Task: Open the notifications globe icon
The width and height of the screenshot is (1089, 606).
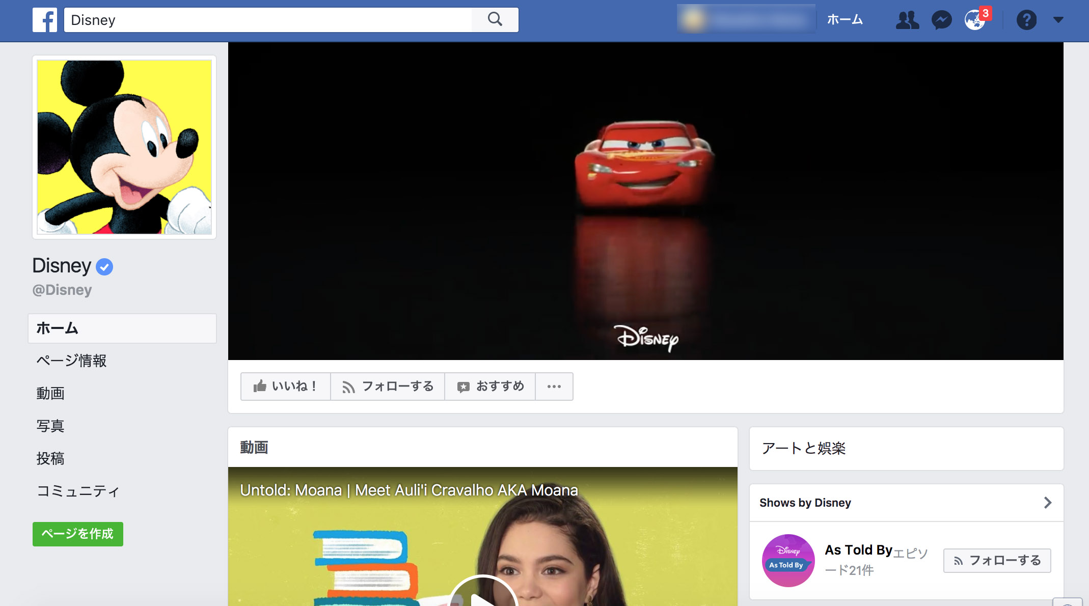Action: pyautogui.click(x=975, y=20)
